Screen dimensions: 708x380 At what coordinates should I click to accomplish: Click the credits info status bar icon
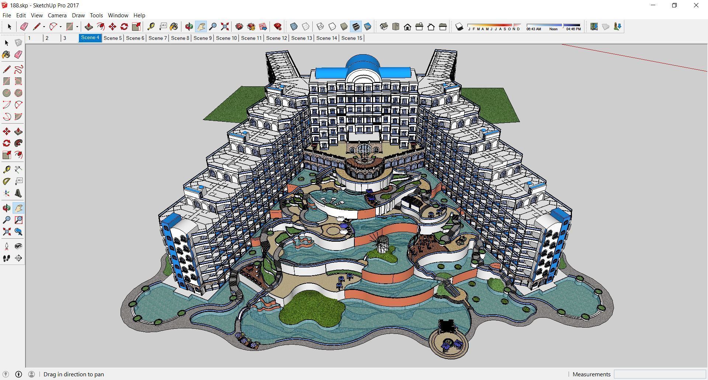point(18,374)
